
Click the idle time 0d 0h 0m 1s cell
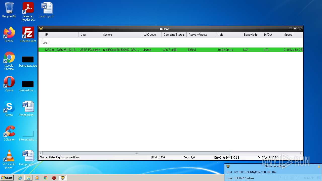225,50
